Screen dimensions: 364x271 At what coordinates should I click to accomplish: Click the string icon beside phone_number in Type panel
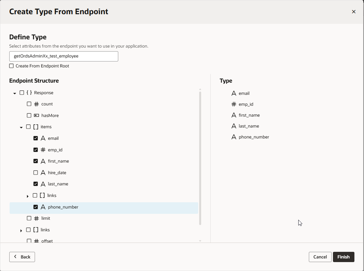(234, 137)
